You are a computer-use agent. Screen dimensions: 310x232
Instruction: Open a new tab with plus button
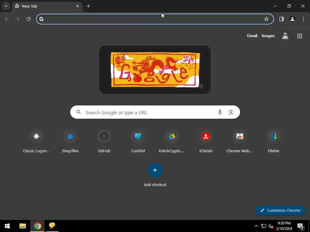click(88, 6)
